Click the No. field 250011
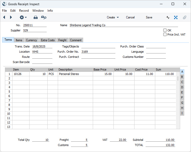The height and width of the screenshot is (152, 191). tap(35, 25)
